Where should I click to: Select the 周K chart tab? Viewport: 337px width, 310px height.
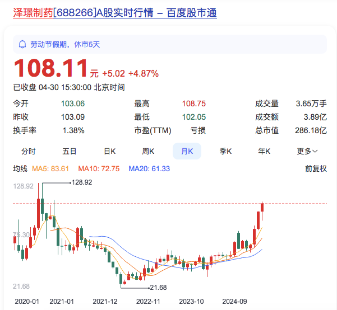148,151
